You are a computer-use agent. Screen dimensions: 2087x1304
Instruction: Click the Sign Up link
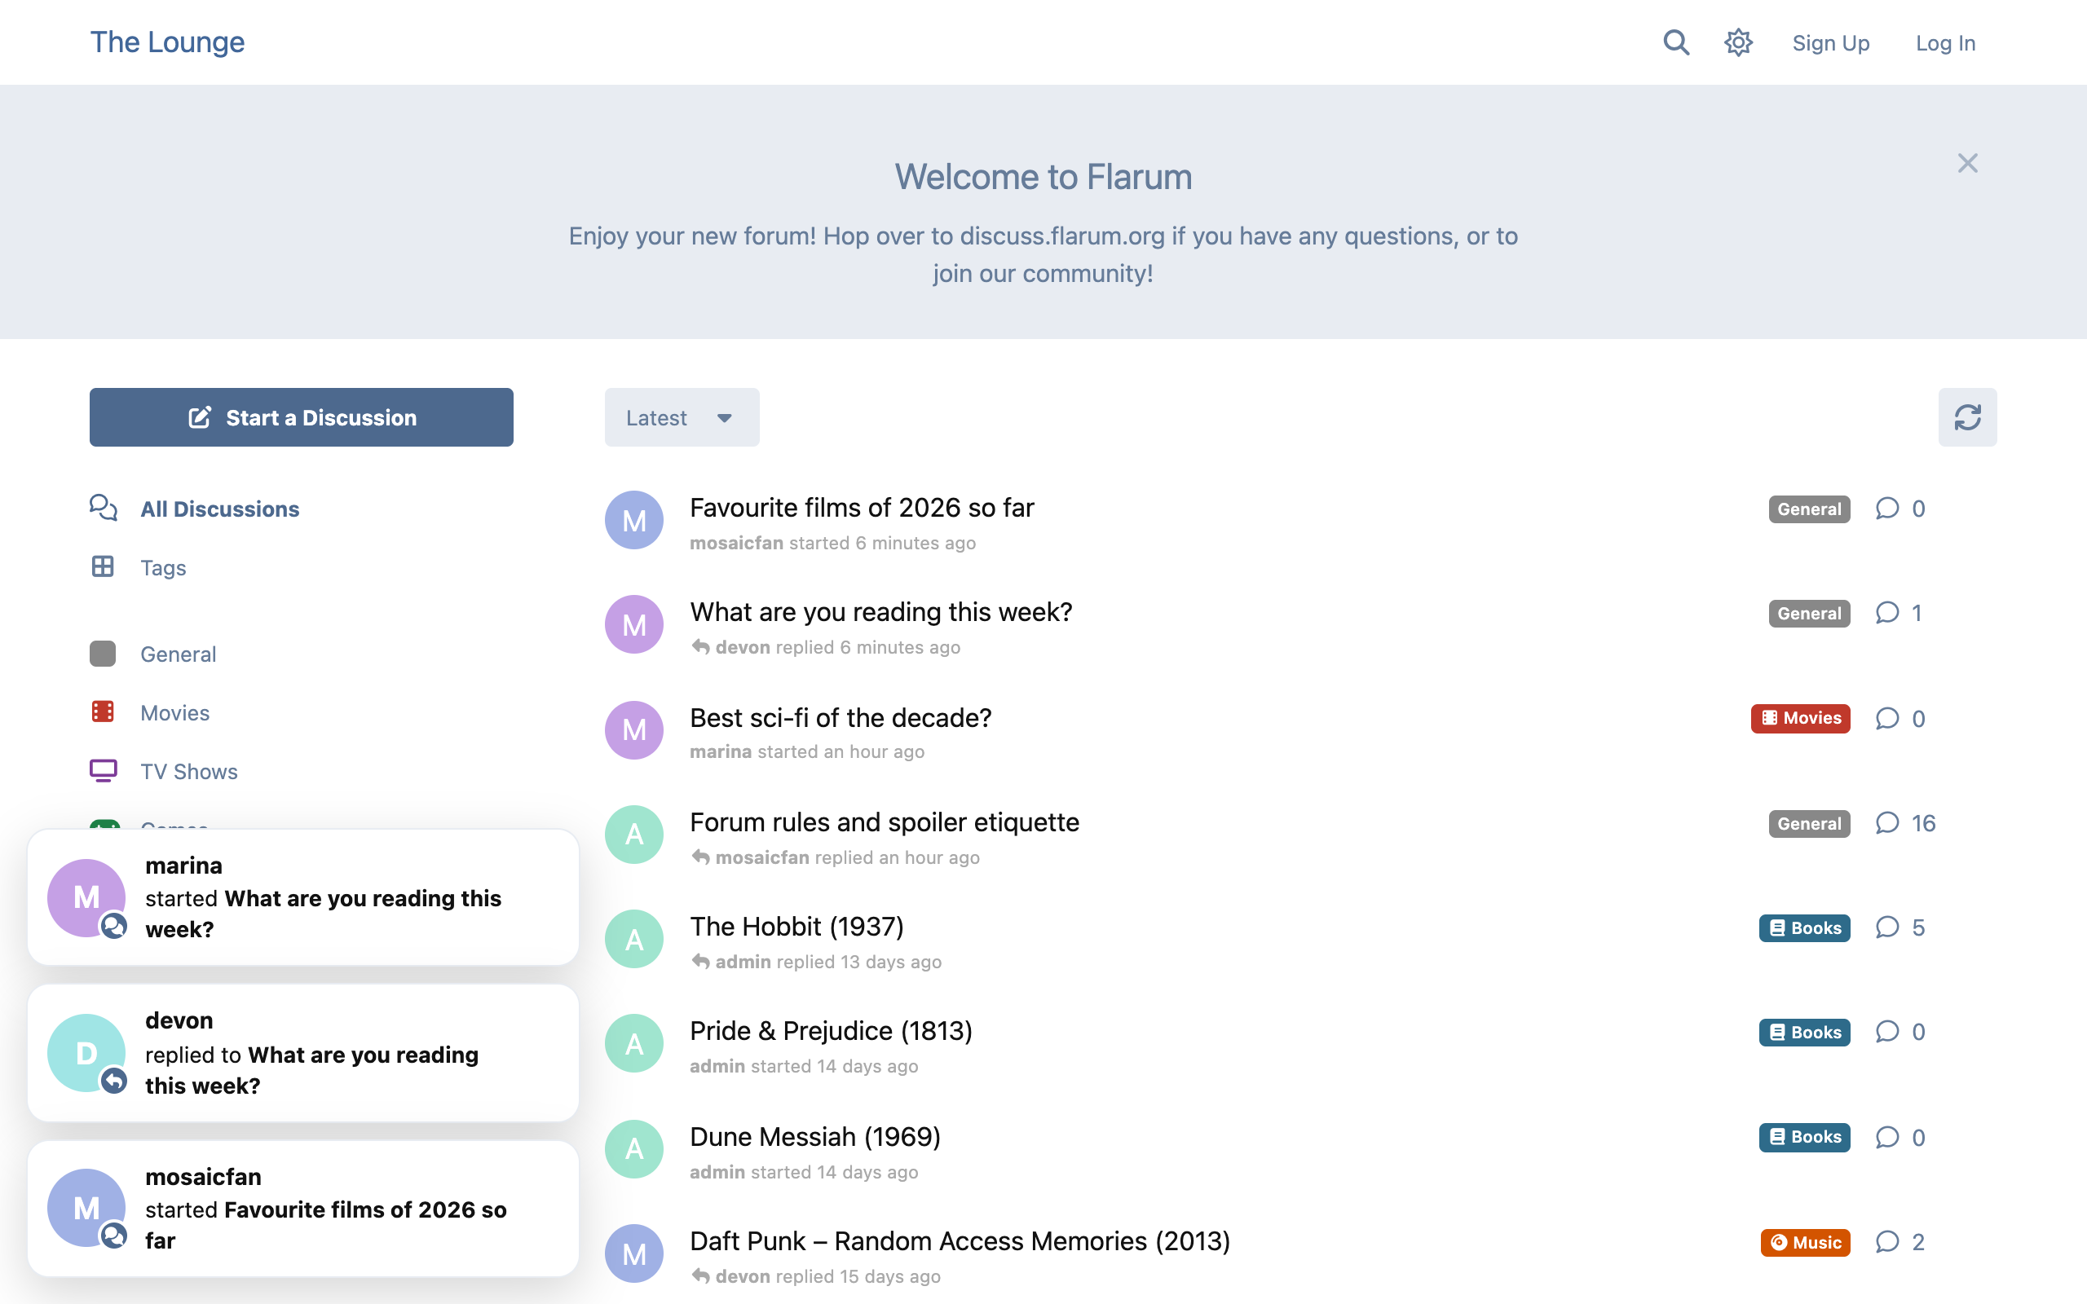point(1830,43)
